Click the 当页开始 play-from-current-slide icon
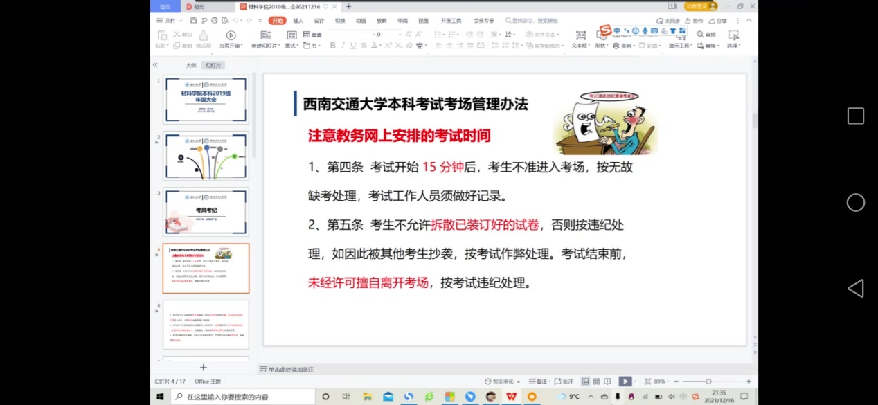The width and height of the screenshot is (878, 405). 231,35
